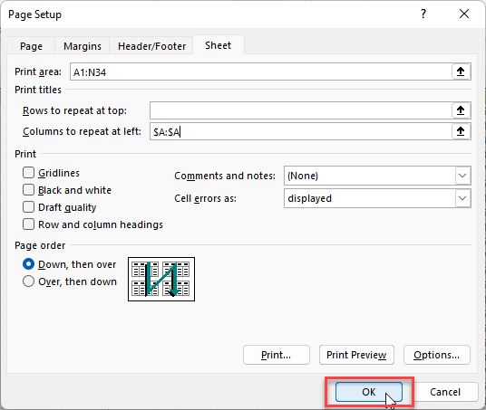Viewport: 486px width, 410px height.
Task: Click the Print area range selector arrow icon
Action: point(461,72)
